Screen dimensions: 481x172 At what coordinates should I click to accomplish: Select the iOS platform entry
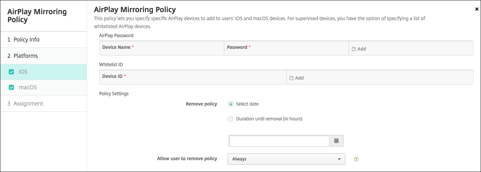point(23,72)
